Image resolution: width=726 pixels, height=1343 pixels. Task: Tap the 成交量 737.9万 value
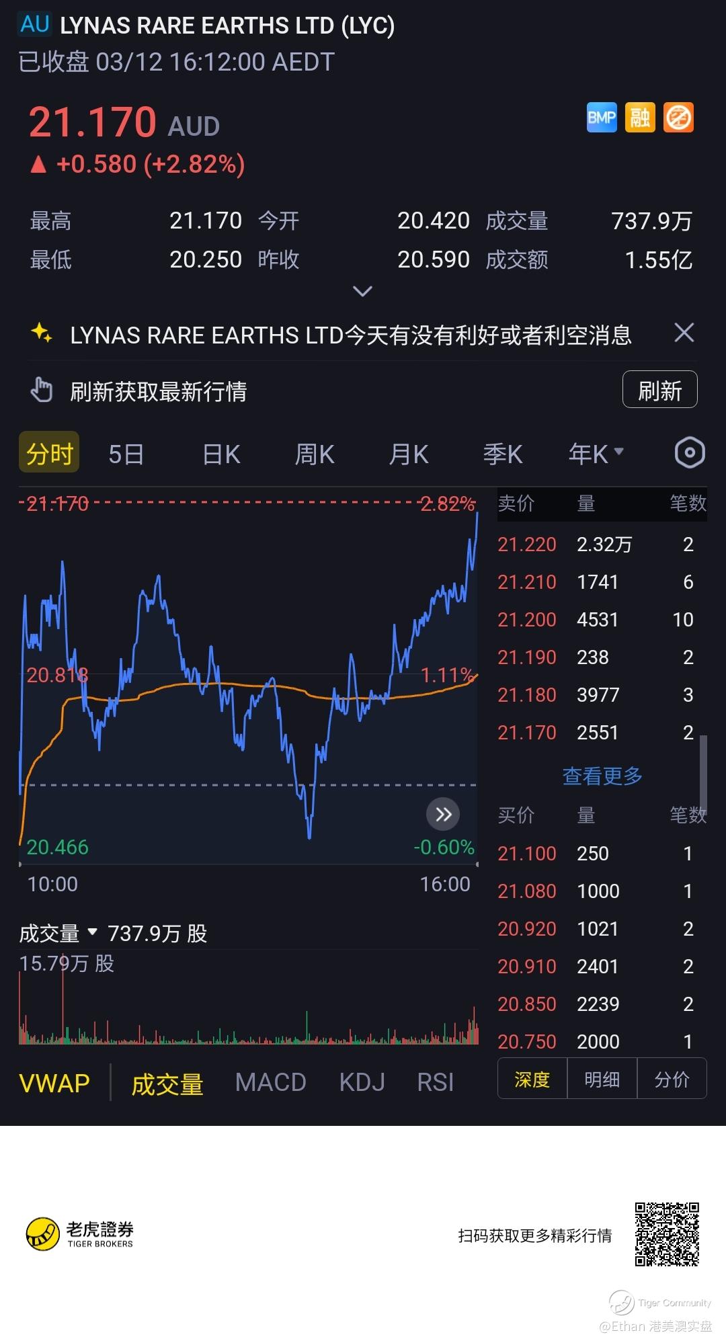(x=651, y=220)
